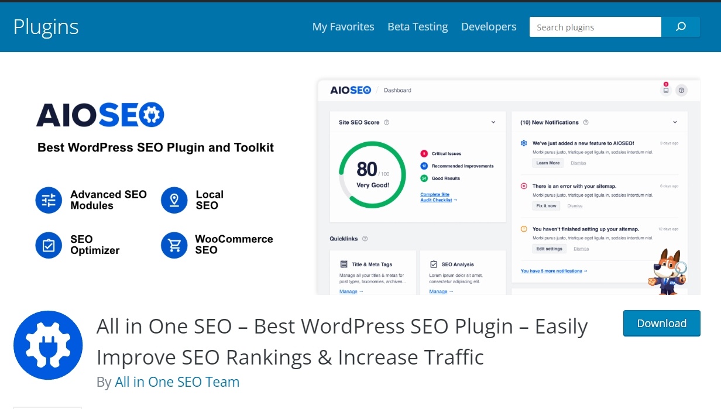Open the All in One SEO Team author link
Image resolution: width=721 pixels, height=409 pixels.
tap(177, 382)
